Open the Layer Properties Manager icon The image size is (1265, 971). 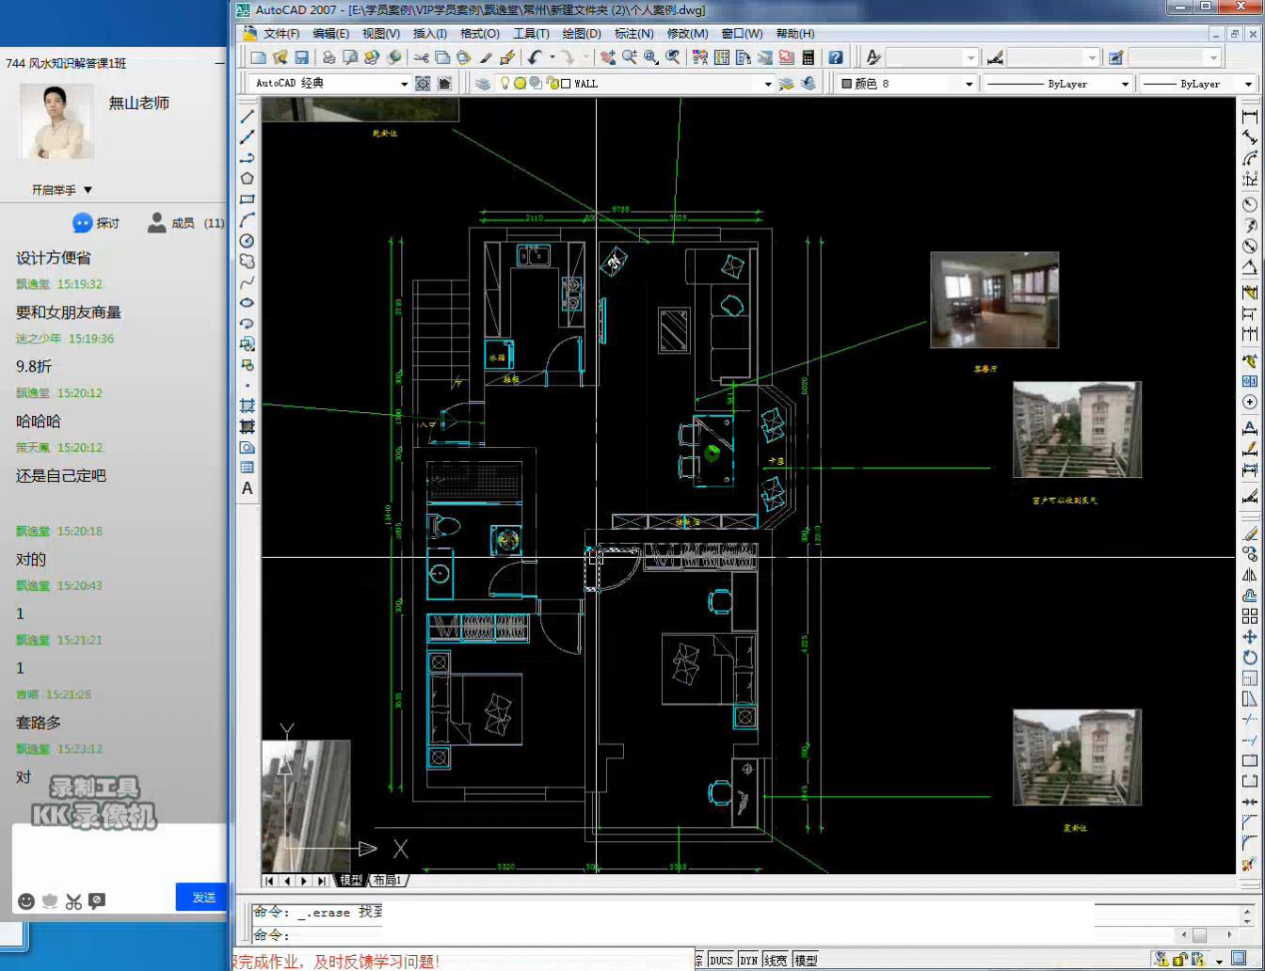[x=483, y=84]
